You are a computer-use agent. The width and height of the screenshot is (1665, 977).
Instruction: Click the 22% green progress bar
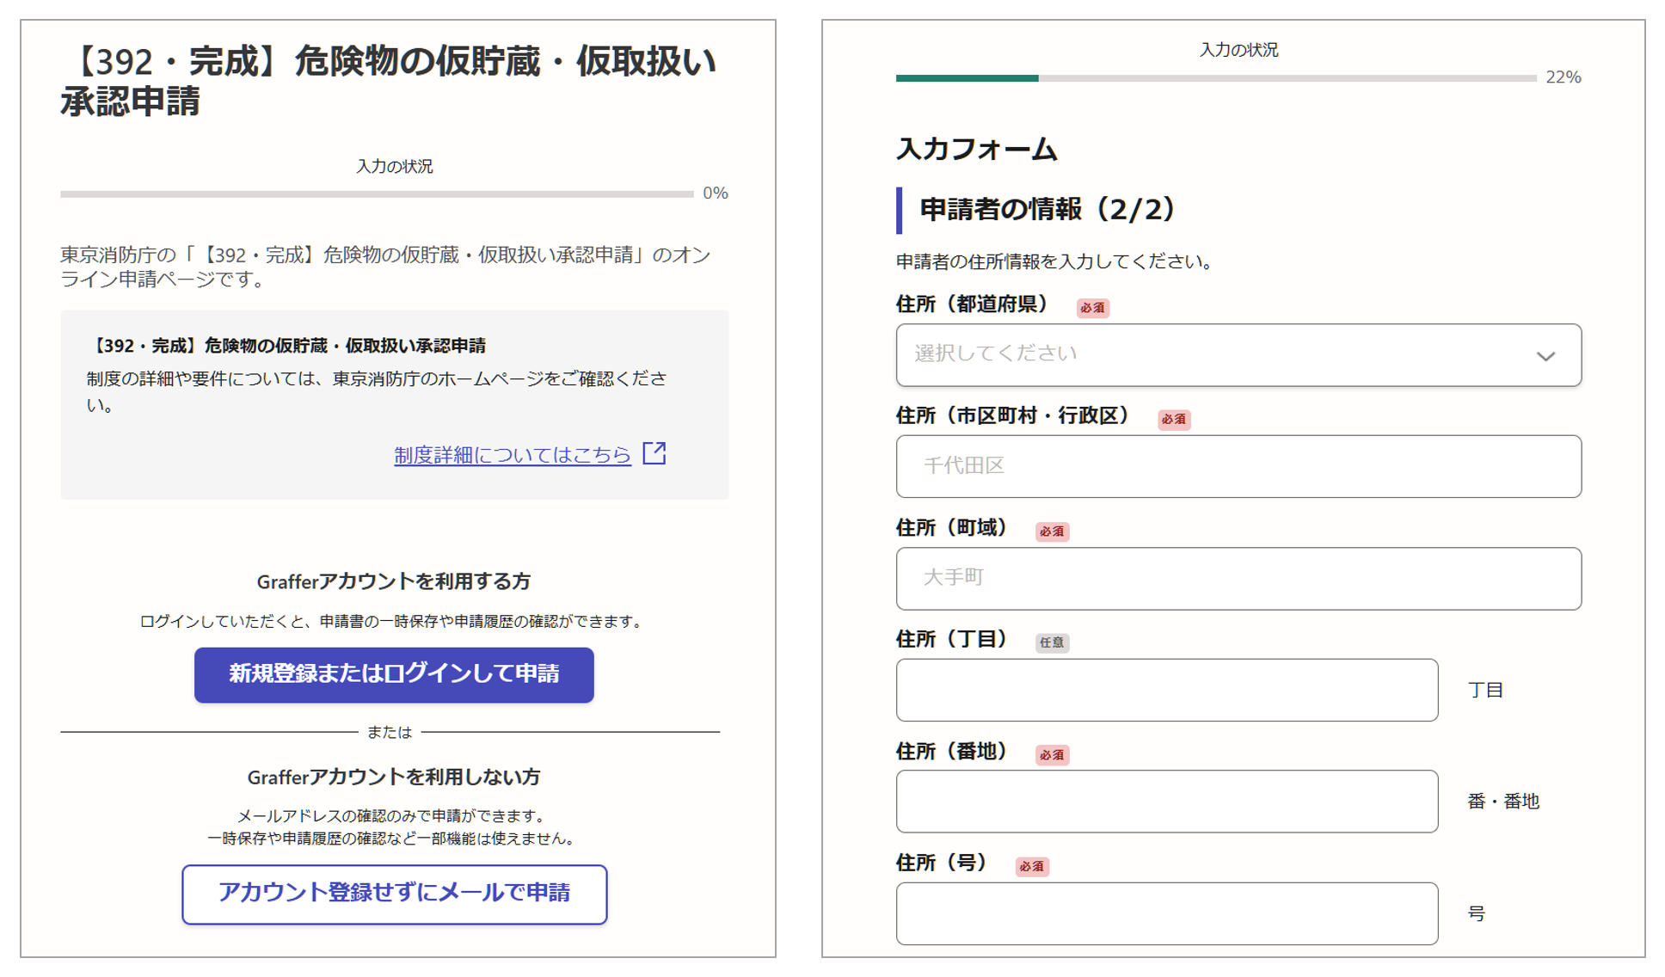[x=967, y=78]
